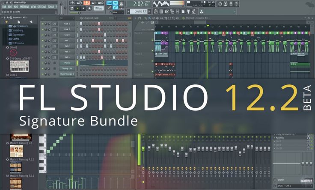Screen dimensions: 315x190
Task: Click the Play/Pause transport button
Action: (77, 8)
